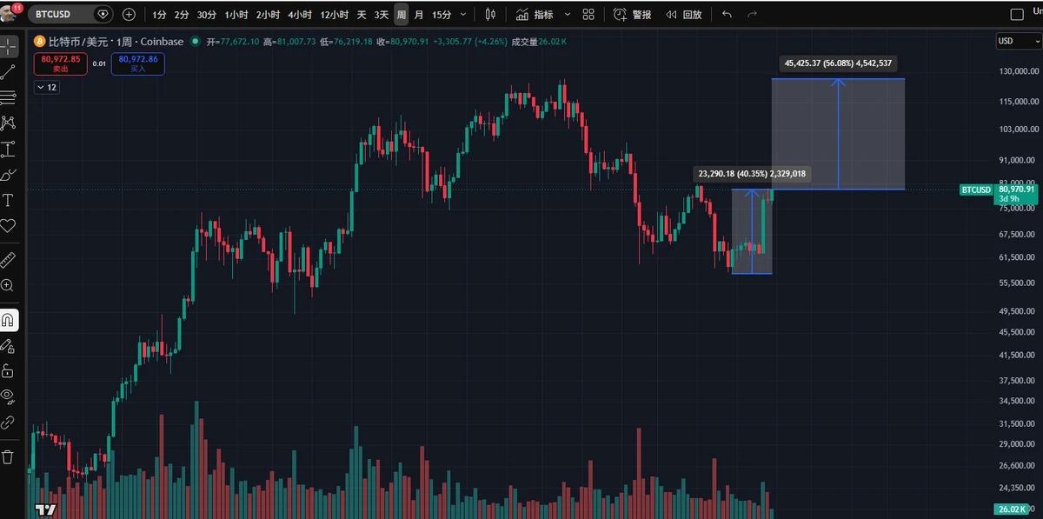The width and height of the screenshot is (1043, 519).
Task: Select the 月 monthly timeframe
Action: click(420, 15)
